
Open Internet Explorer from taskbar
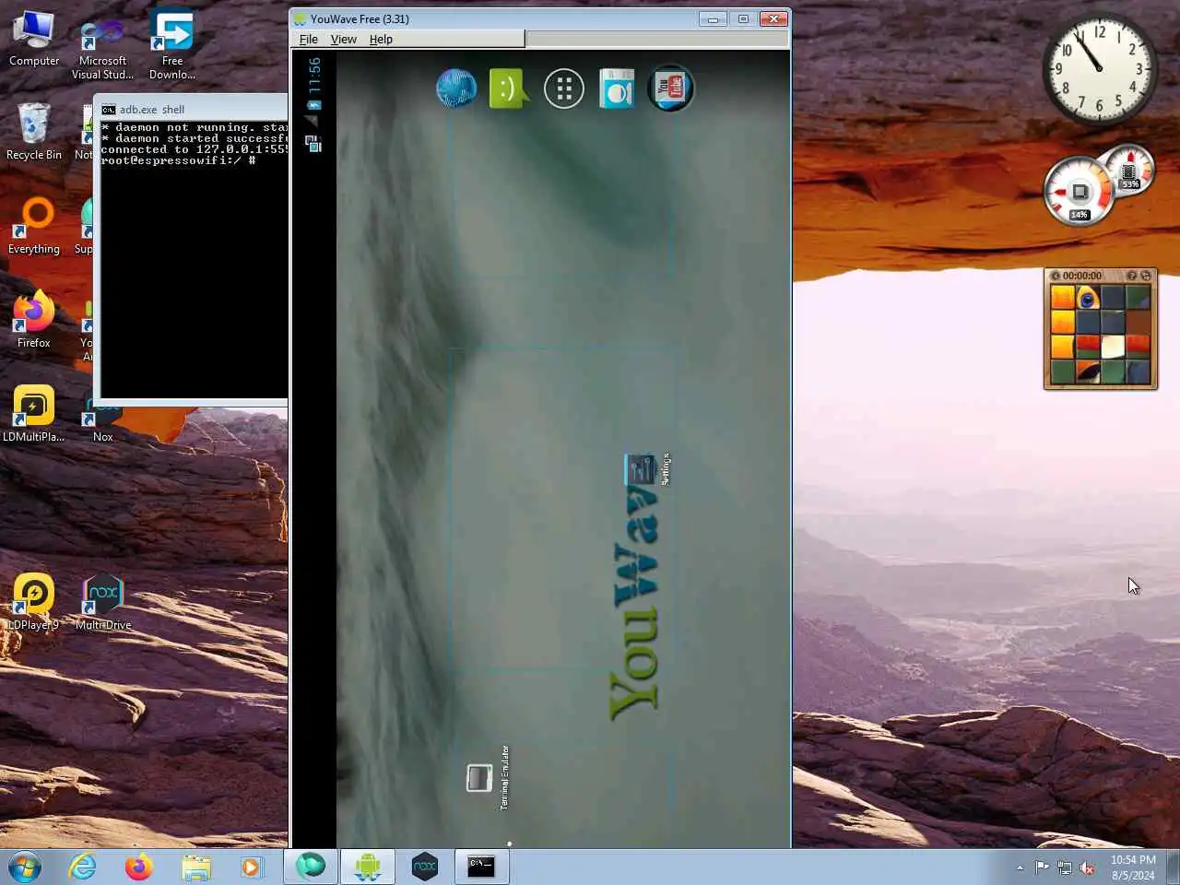tap(83, 867)
